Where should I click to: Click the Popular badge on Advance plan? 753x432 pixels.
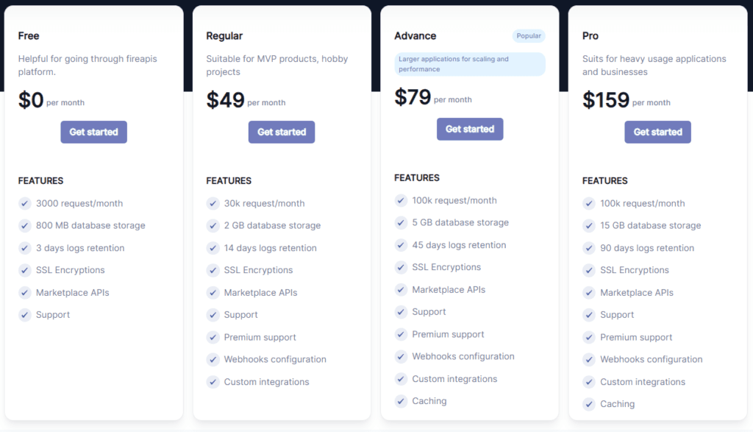pos(529,35)
